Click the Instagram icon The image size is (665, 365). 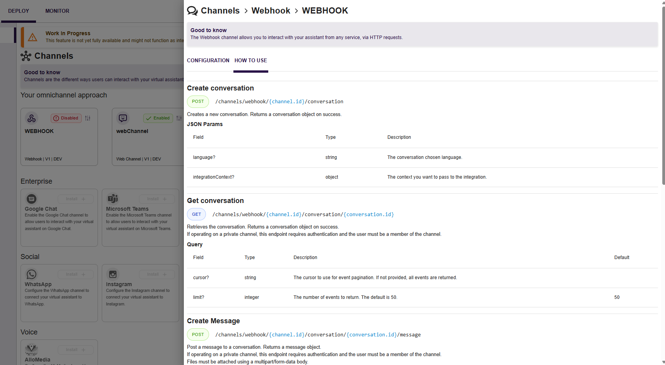tap(113, 274)
